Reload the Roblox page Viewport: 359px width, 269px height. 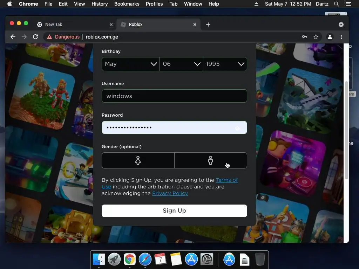point(35,37)
